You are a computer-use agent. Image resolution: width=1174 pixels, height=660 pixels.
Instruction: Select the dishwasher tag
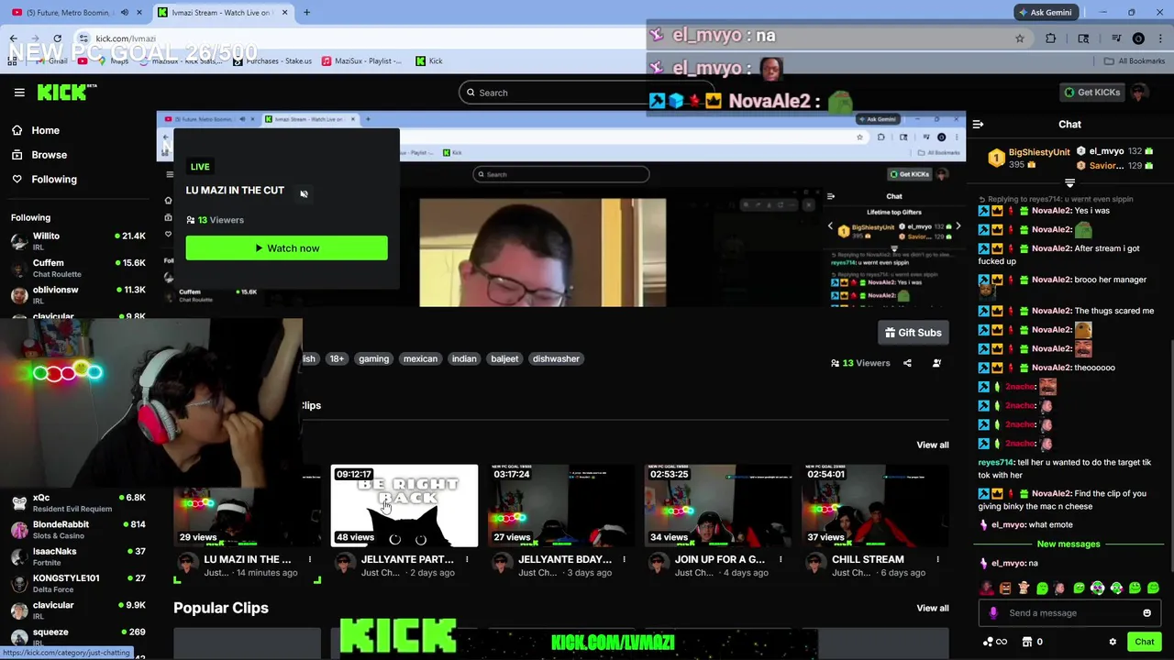coord(556,359)
